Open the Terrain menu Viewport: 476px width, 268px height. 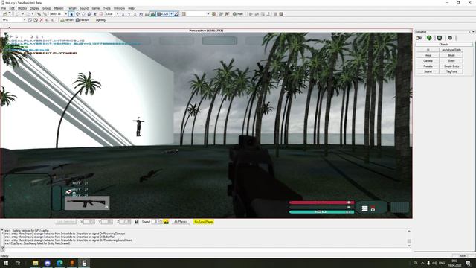pos(71,8)
